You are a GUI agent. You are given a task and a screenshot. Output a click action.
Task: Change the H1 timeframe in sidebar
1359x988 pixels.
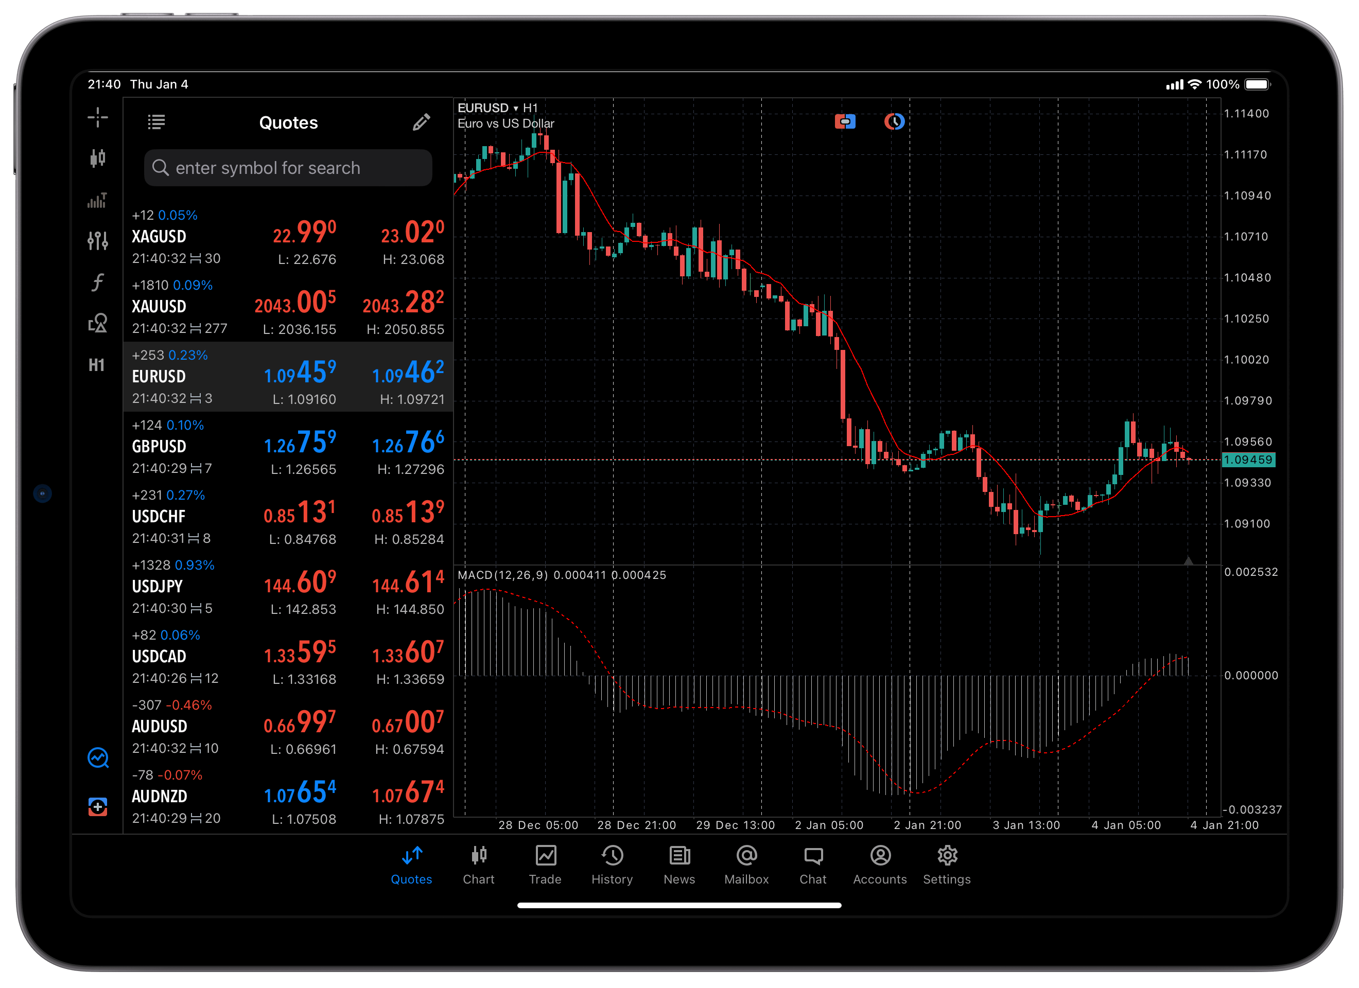(97, 365)
